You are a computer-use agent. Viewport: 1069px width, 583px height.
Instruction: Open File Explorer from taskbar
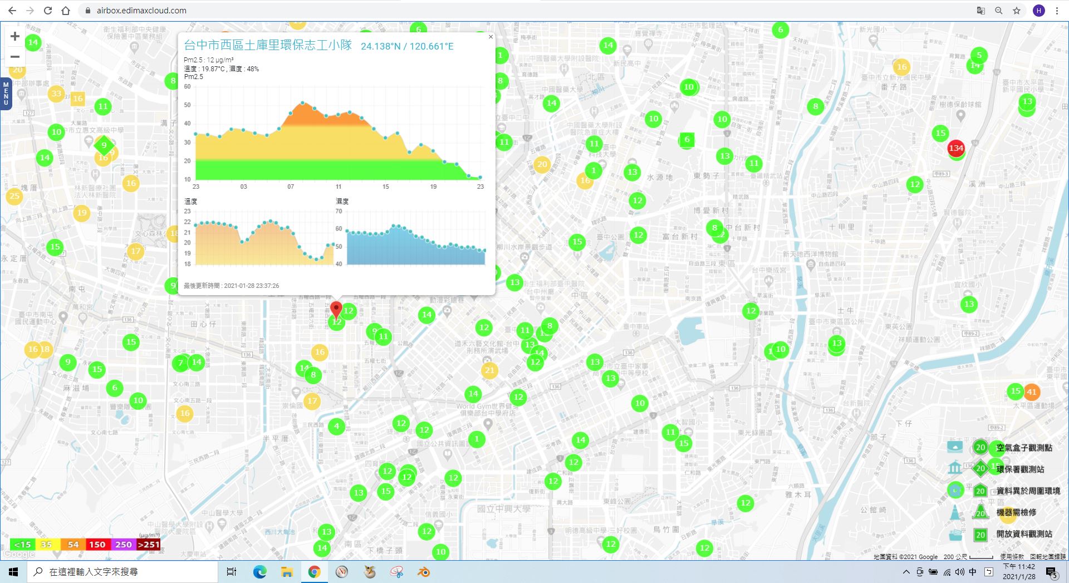[x=287, y=572]
